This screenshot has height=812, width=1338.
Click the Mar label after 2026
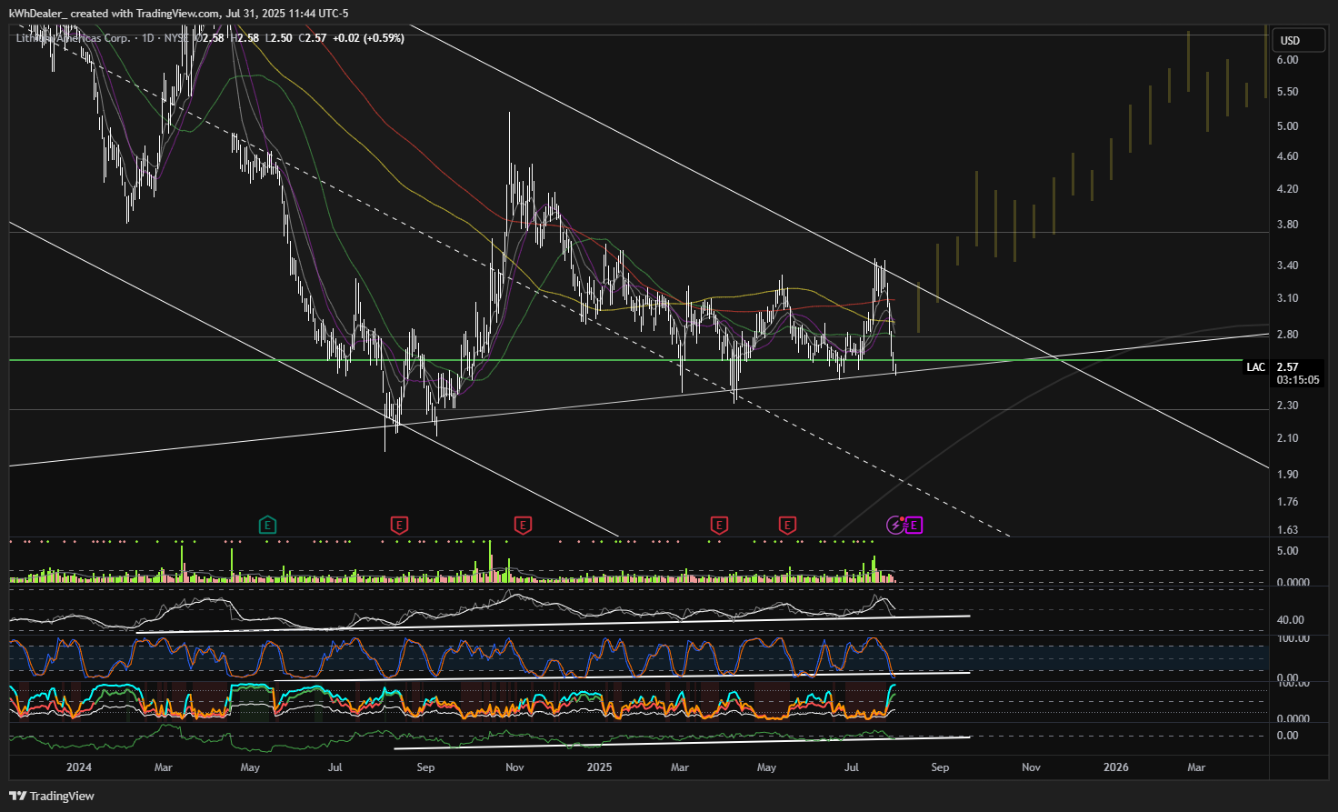point(1196,767)
